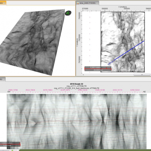
Task: Click the horizontal scrollbar thumb under map
Action: (x=142, y=75)
